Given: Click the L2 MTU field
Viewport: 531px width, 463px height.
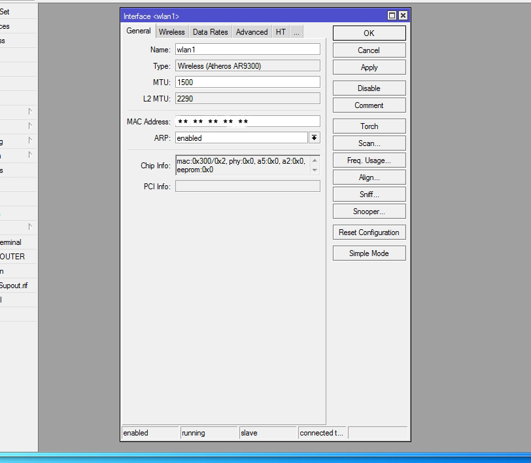Looking at the screenshot, I should pyautogui.click(x=248, y=98).
